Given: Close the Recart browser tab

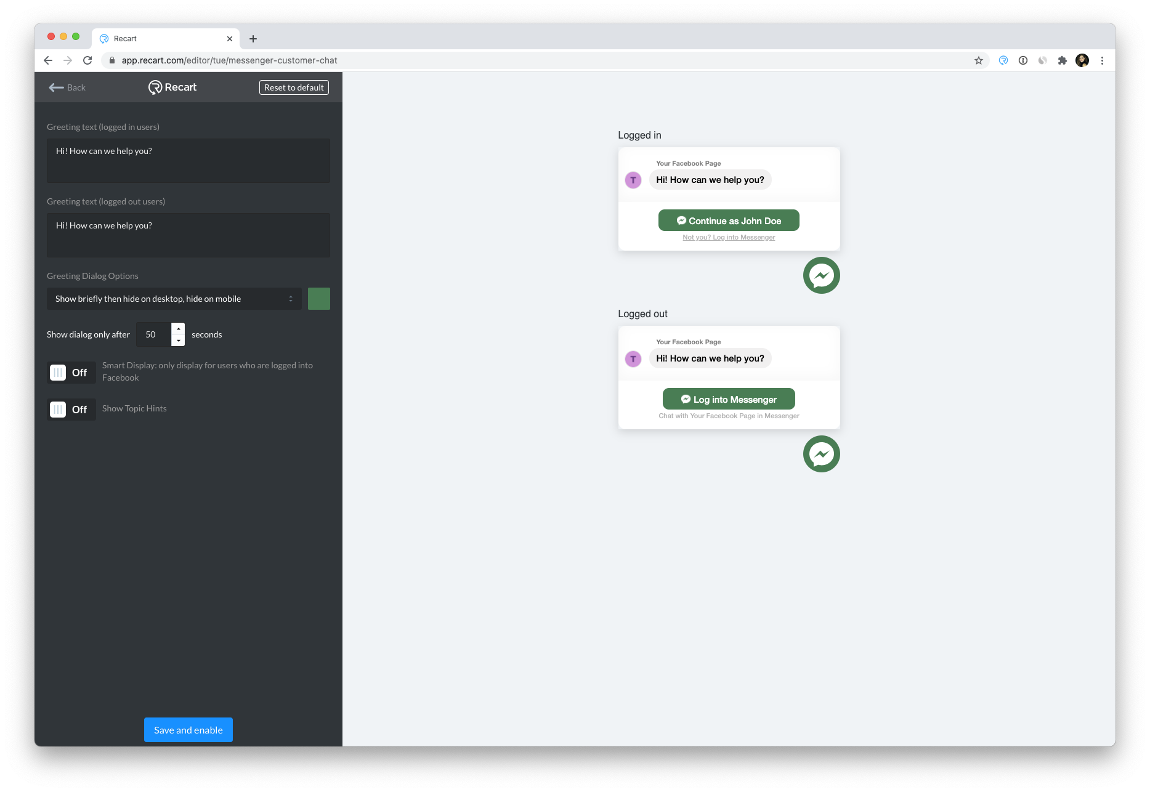Looking at the screenshot, I should point(230,39).
